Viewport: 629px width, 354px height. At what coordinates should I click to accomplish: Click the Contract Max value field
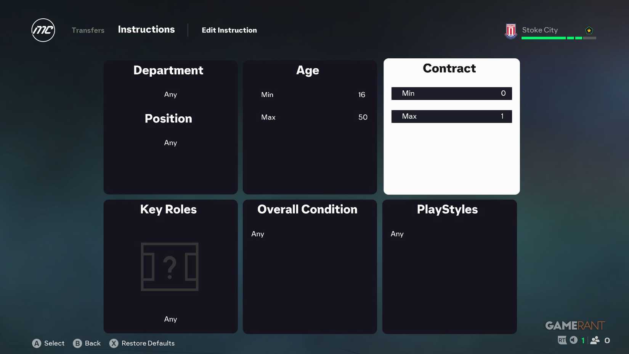[451, 116]
